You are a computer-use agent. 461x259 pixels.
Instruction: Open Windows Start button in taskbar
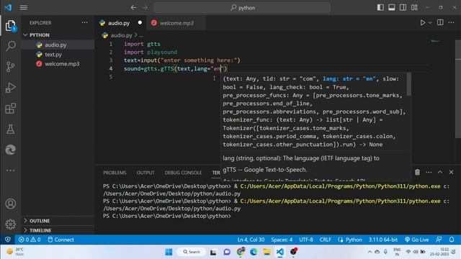pyautogui.click(x=169, y=252)
